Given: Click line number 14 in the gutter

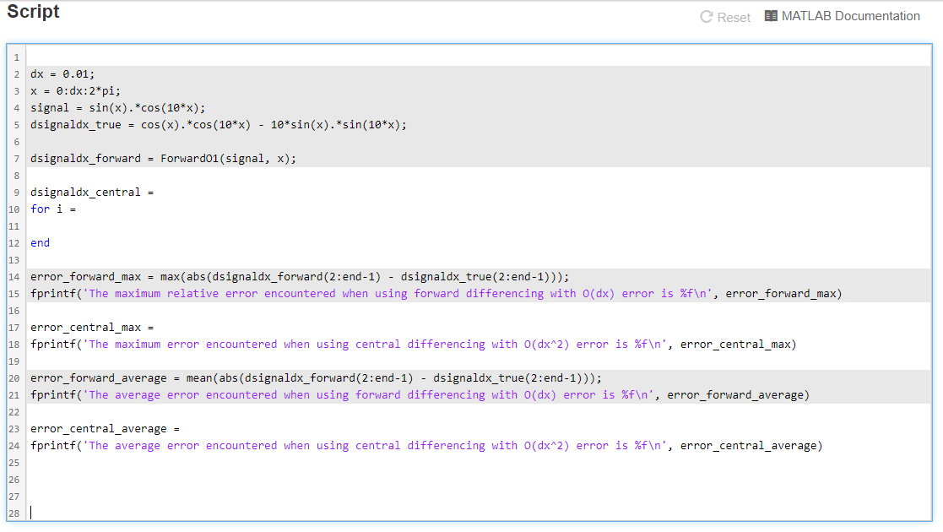Looking at the screenshot, I should (14, 276).
